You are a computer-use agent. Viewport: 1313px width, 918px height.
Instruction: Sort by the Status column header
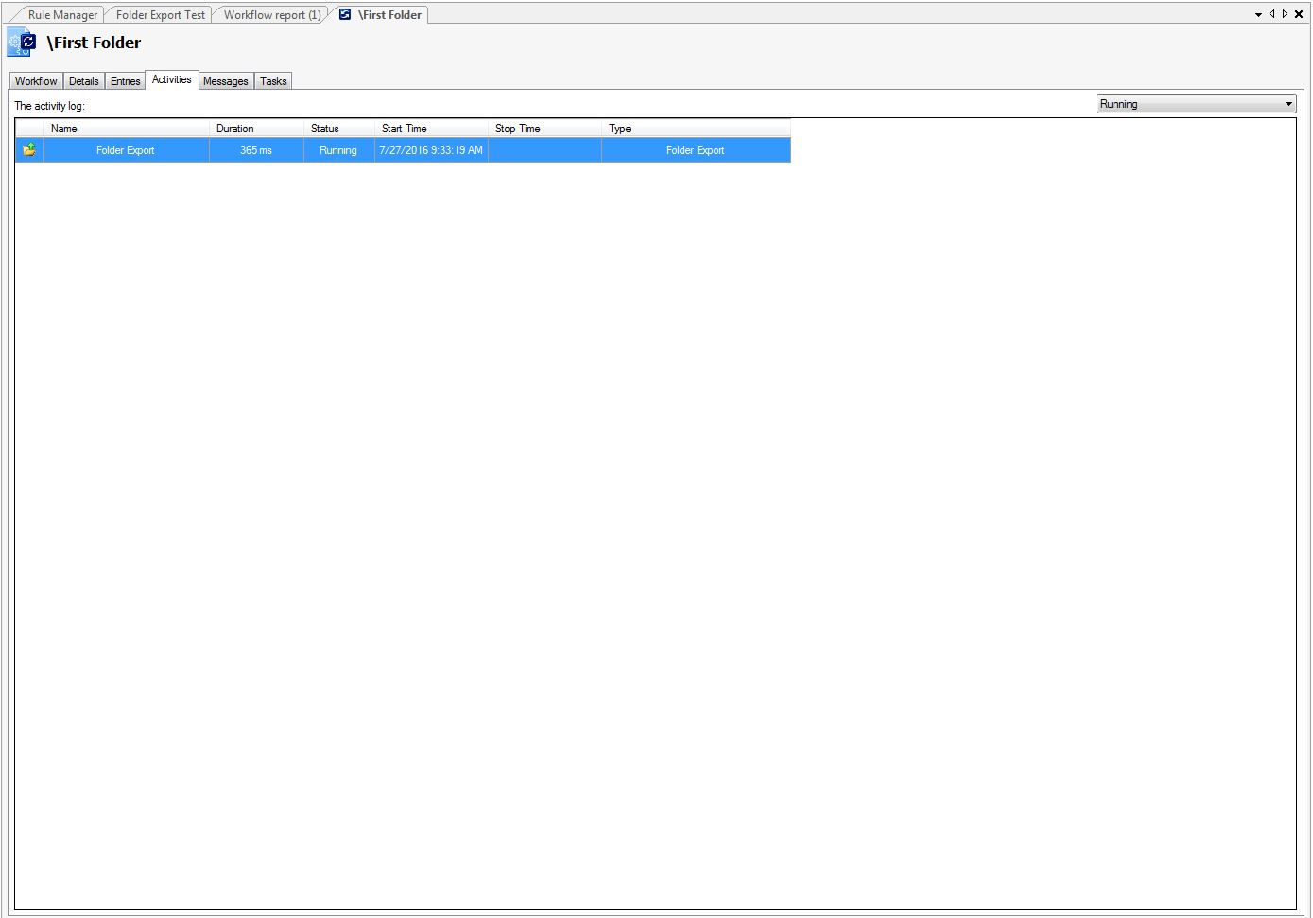[338, 129]
